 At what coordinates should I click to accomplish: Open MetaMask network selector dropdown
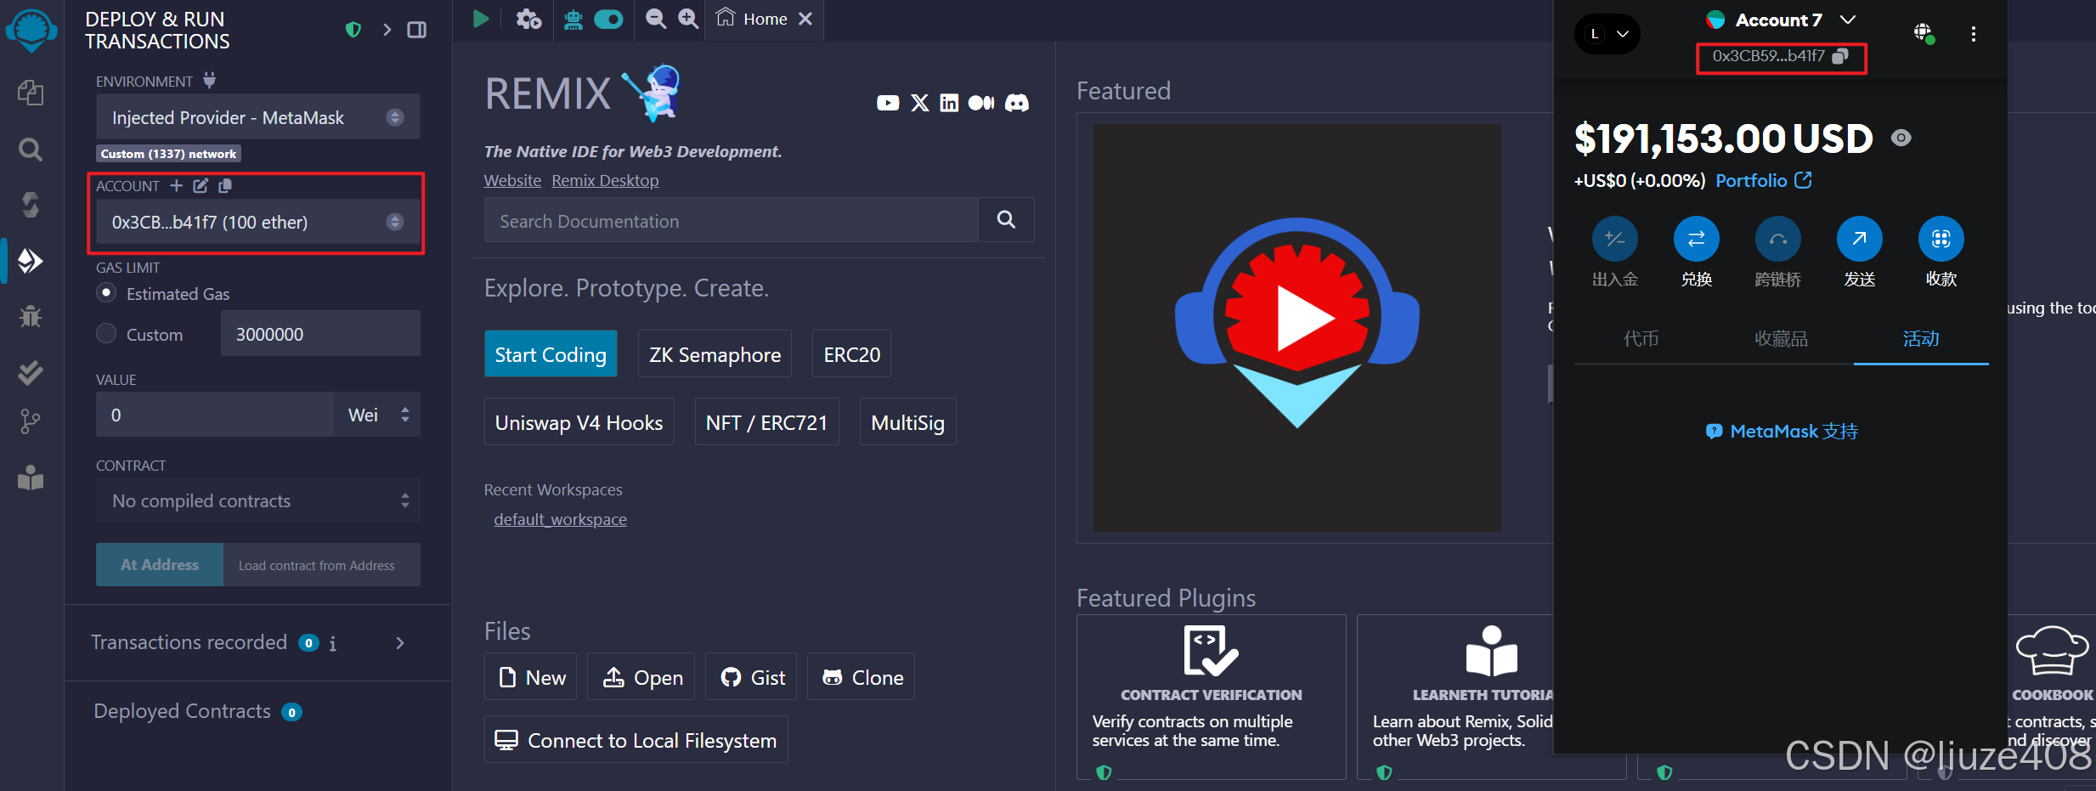click(x=1607, y=34)
